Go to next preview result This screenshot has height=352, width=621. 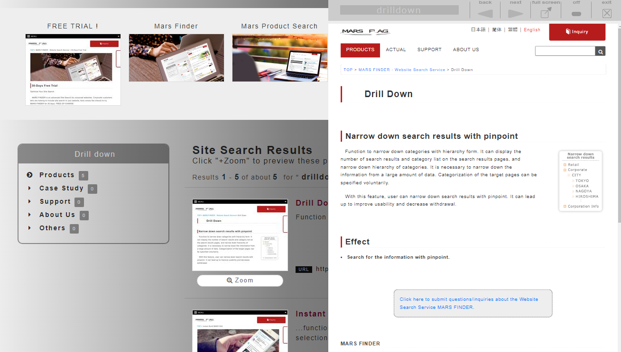click(515, 10)
